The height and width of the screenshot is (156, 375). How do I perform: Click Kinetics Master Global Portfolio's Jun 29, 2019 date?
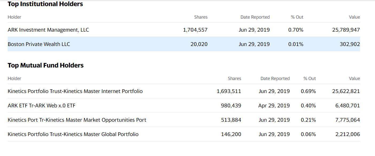(x=274, y=134)
